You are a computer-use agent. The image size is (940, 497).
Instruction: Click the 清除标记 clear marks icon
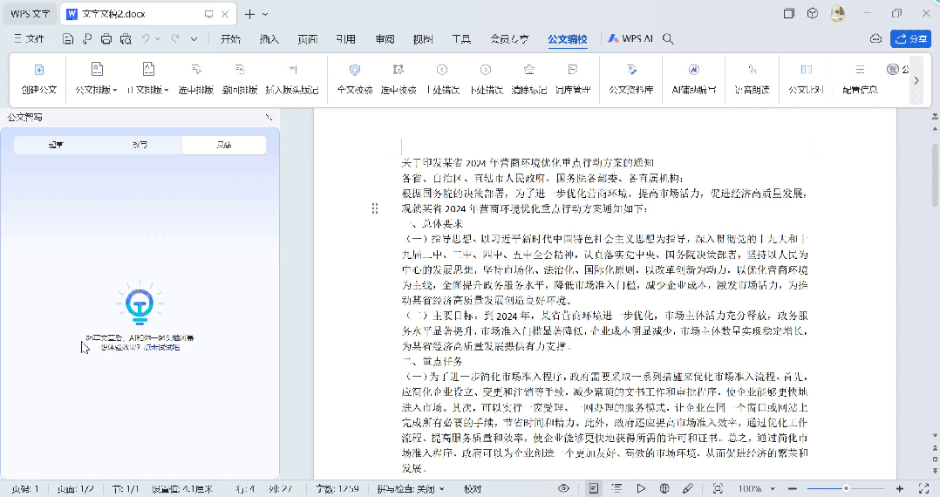coord(529,70)
